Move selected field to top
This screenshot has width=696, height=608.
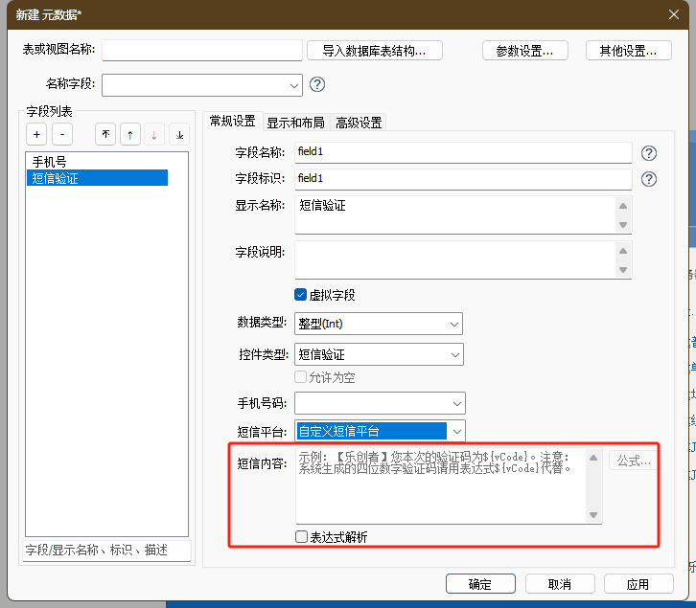click(105, 135)
